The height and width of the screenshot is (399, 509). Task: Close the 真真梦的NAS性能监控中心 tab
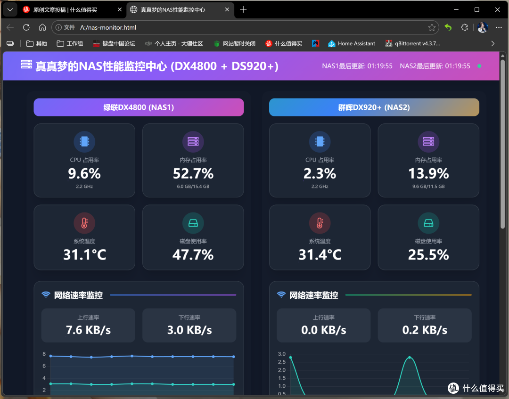pos(227,10)
